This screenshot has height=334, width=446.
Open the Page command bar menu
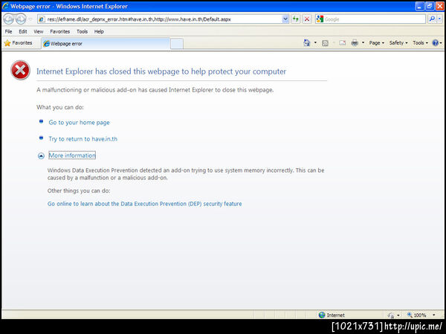[377, 42]
